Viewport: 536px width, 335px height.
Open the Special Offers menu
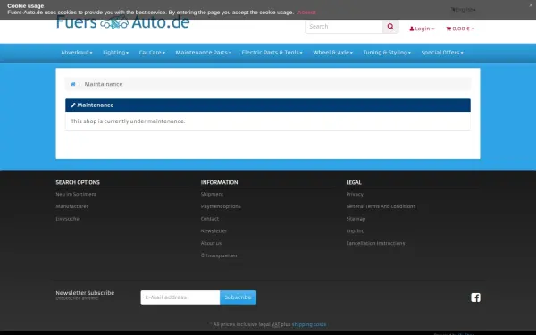click(x=442, y=53)
